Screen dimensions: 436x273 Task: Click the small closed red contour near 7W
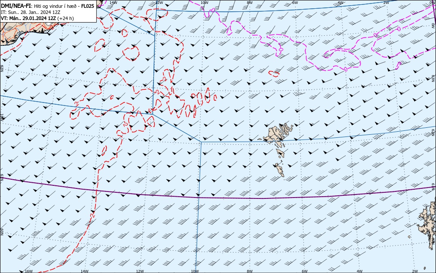(x=274, y=74)
